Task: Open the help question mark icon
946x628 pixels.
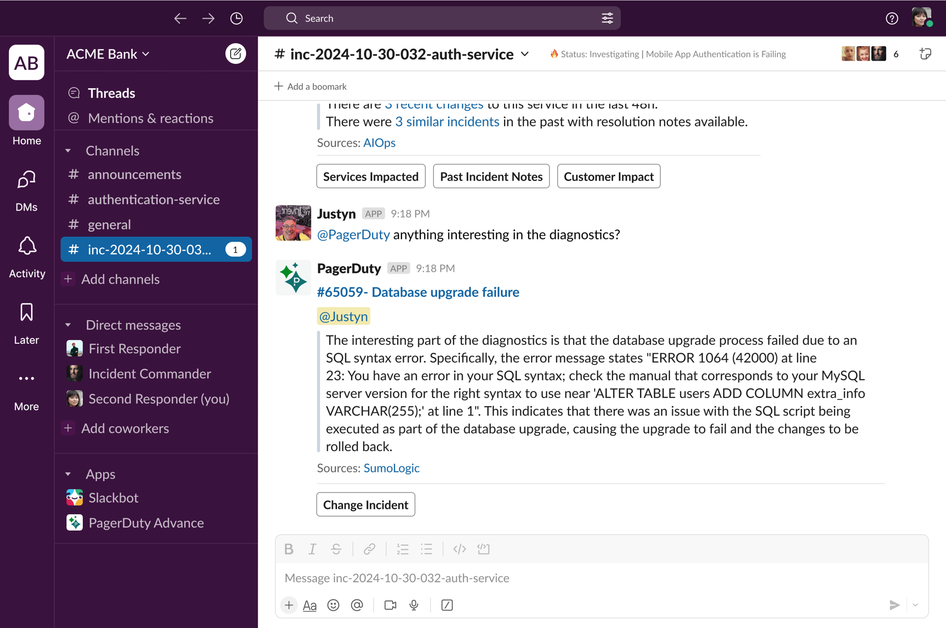Action: pos(891,18)
